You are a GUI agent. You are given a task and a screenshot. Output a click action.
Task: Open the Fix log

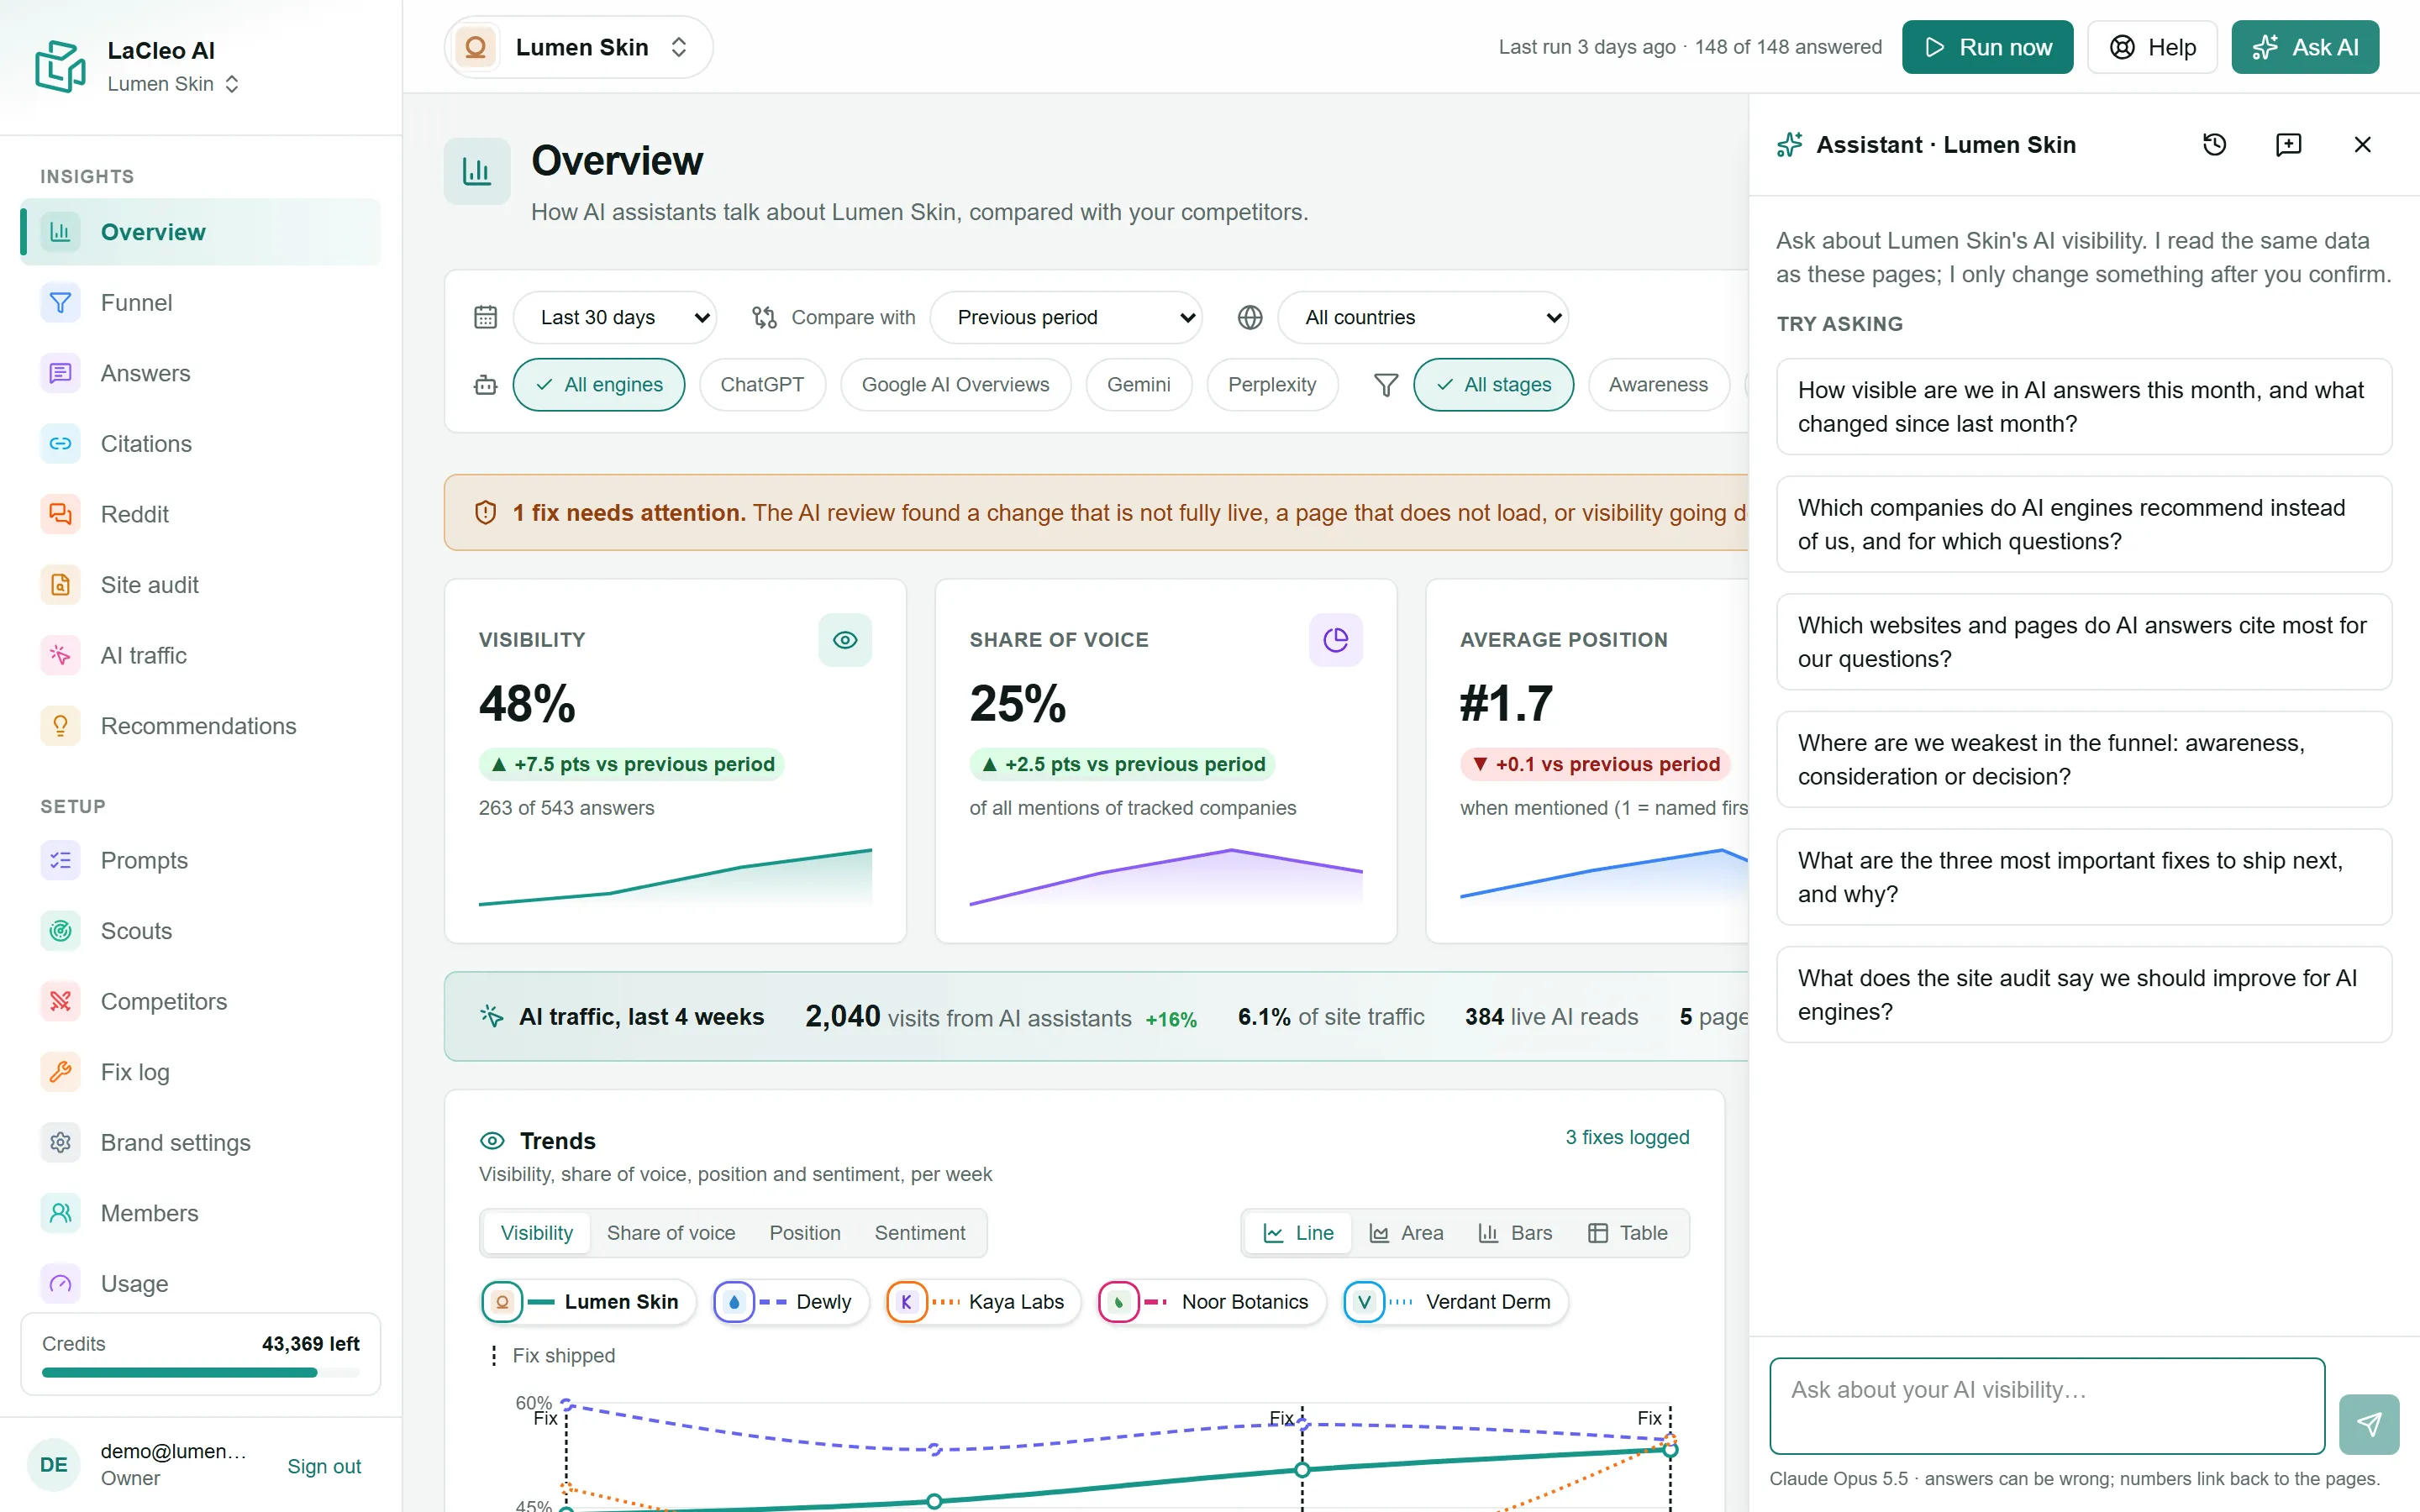click(x=200, y=1071)
